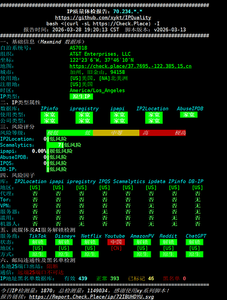Click the red 黑名单 0 count
The height and width of the screenshot is (300, 227).
(x=174, y=278)
